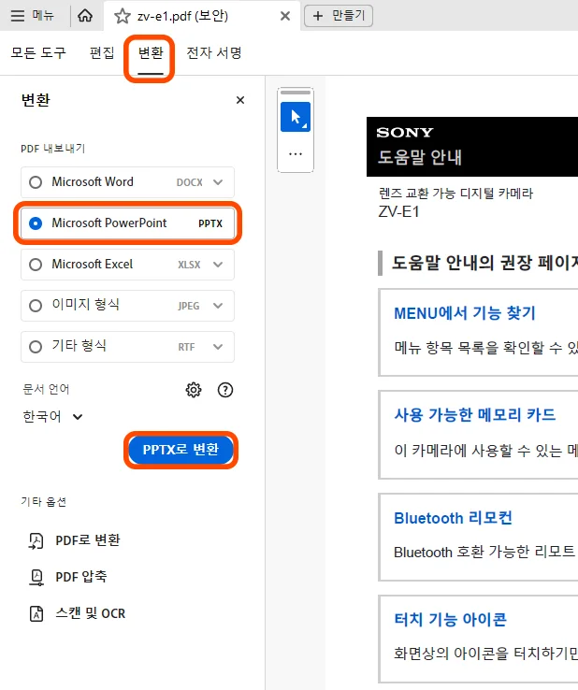Close the 변환 side panel
This screenshot has height=690, width=578.
coord(240,100)
